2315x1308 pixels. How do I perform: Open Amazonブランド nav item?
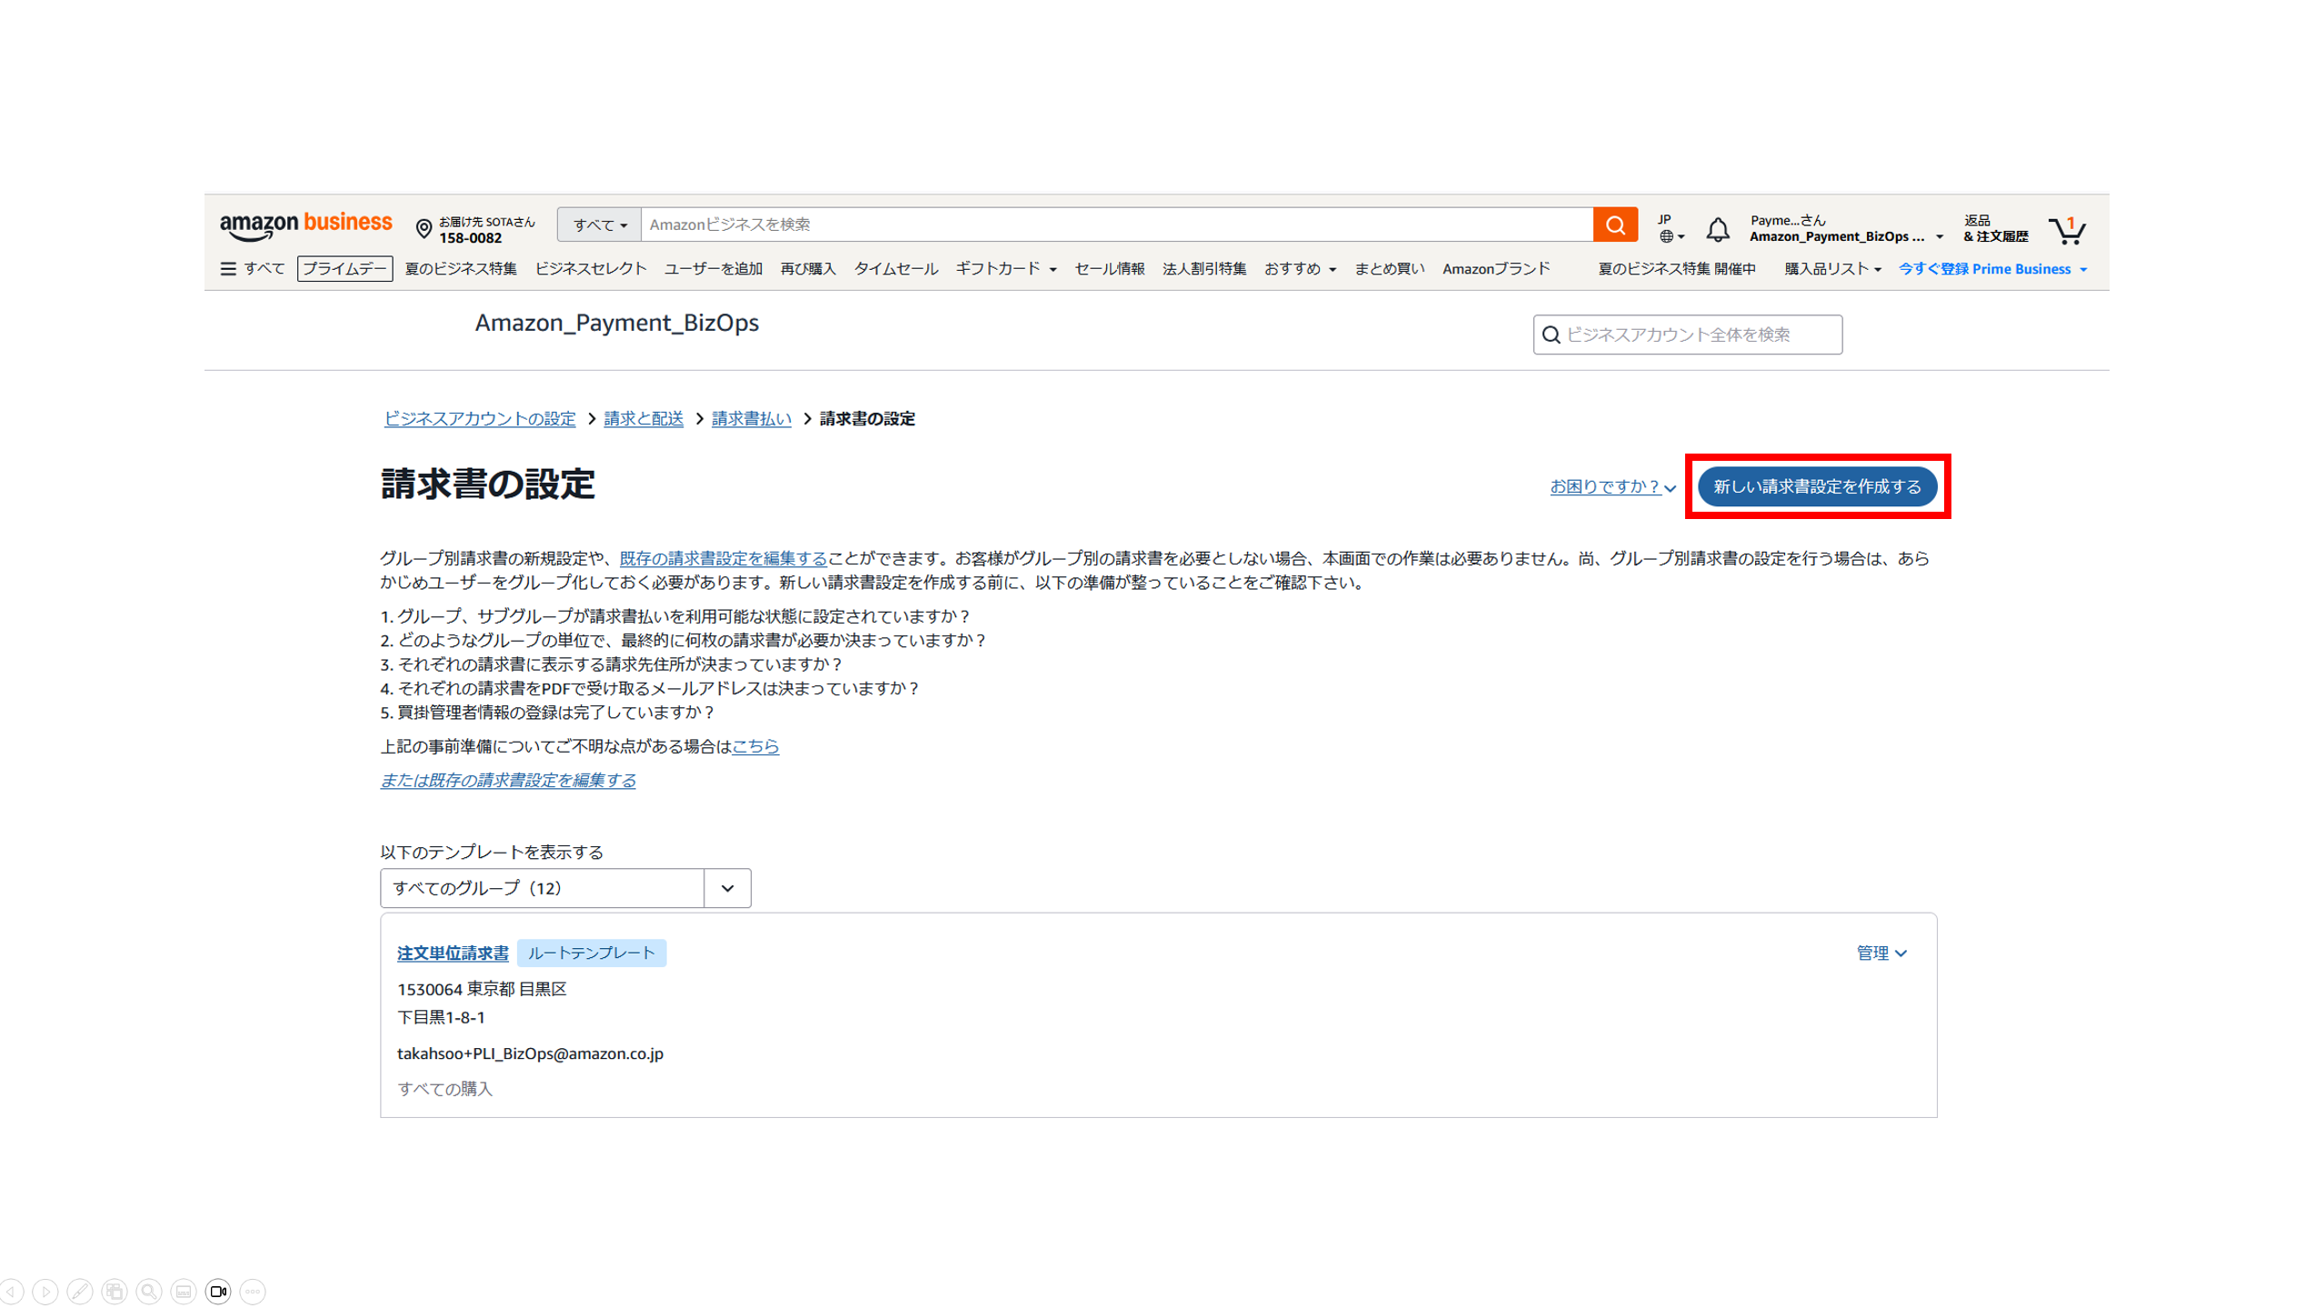point(1496,269)
